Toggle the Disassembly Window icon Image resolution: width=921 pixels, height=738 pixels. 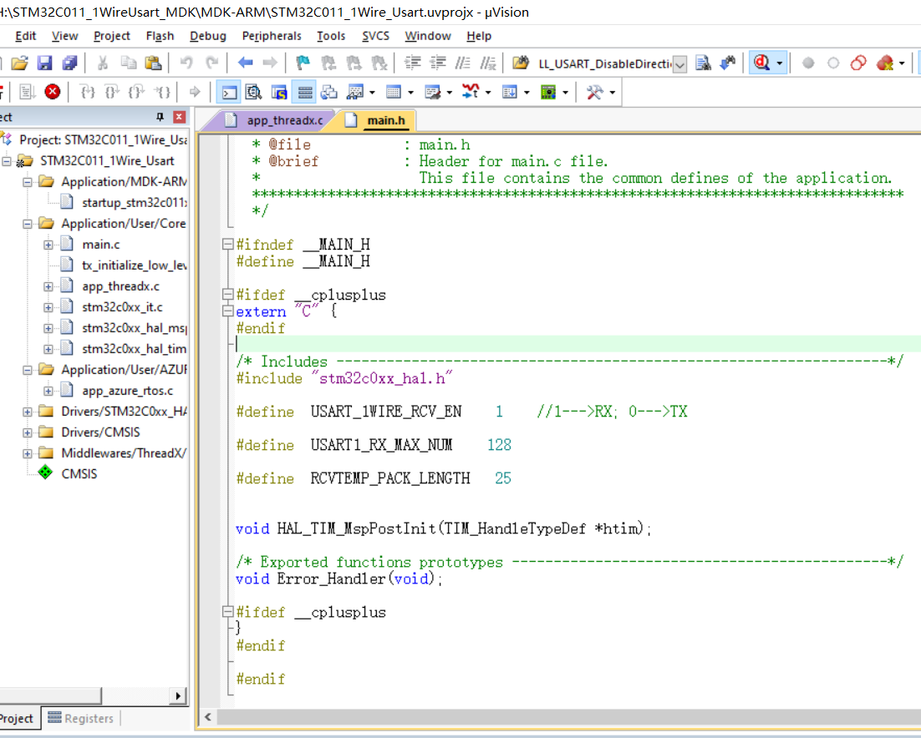254,92
